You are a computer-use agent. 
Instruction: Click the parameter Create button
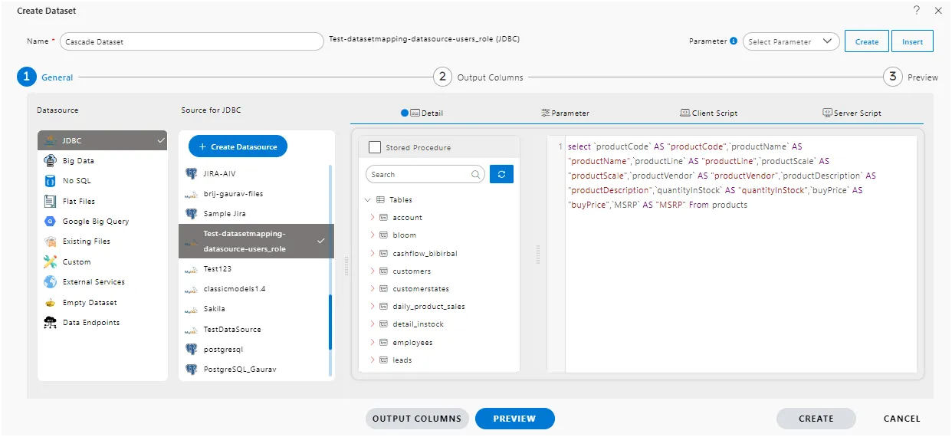tap(867, 41)
